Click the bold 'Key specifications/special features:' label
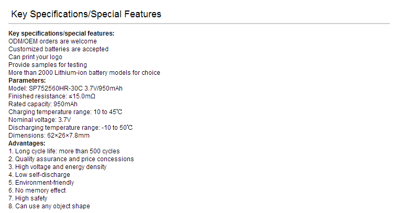Screen dimensions: 415x213 [x=61, y=33]
